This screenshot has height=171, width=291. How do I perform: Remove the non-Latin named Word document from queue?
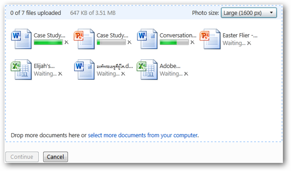(x=123, y=74)
